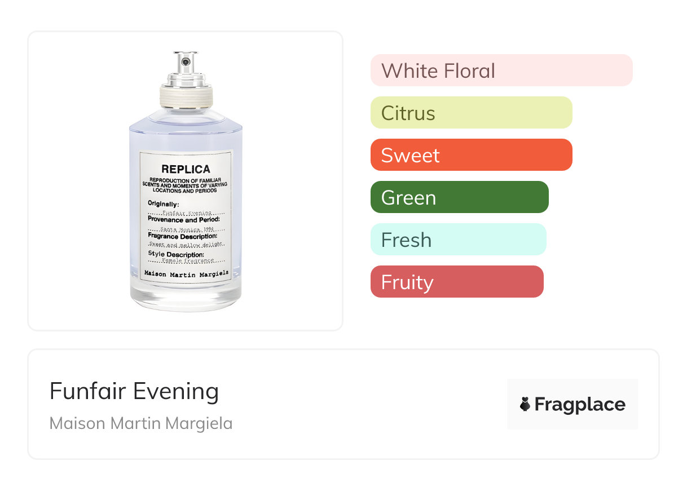
Task: Choose the Green accord bar
Action: pos(459,197)
